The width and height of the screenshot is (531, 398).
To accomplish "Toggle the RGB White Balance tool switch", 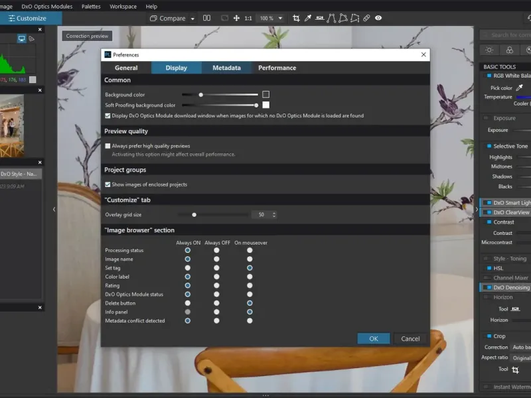I will [489, 76].
